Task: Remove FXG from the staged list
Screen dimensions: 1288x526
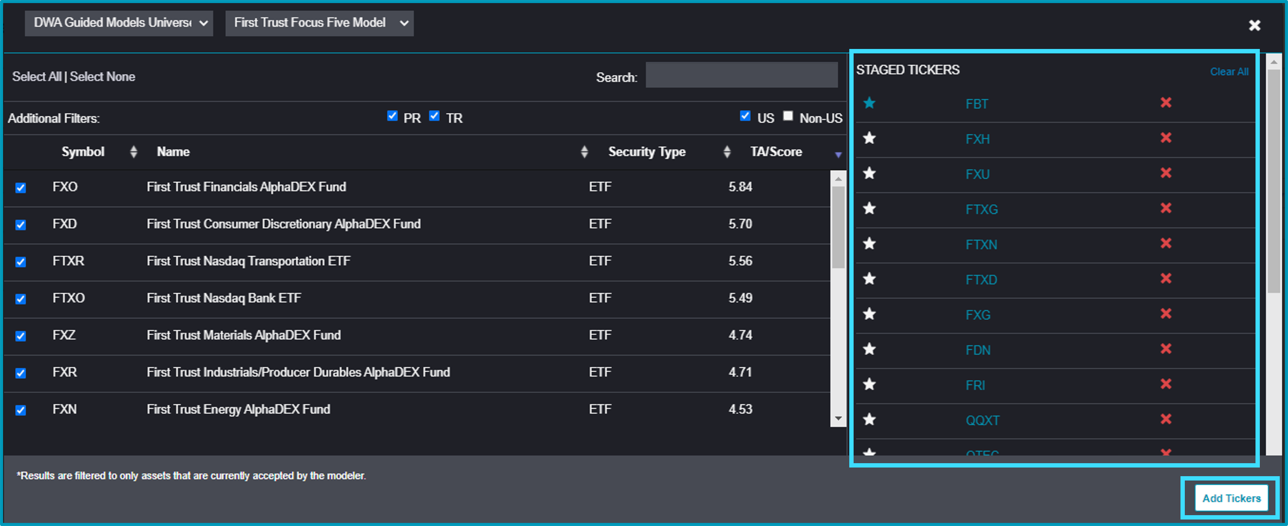Action: 1166,314
